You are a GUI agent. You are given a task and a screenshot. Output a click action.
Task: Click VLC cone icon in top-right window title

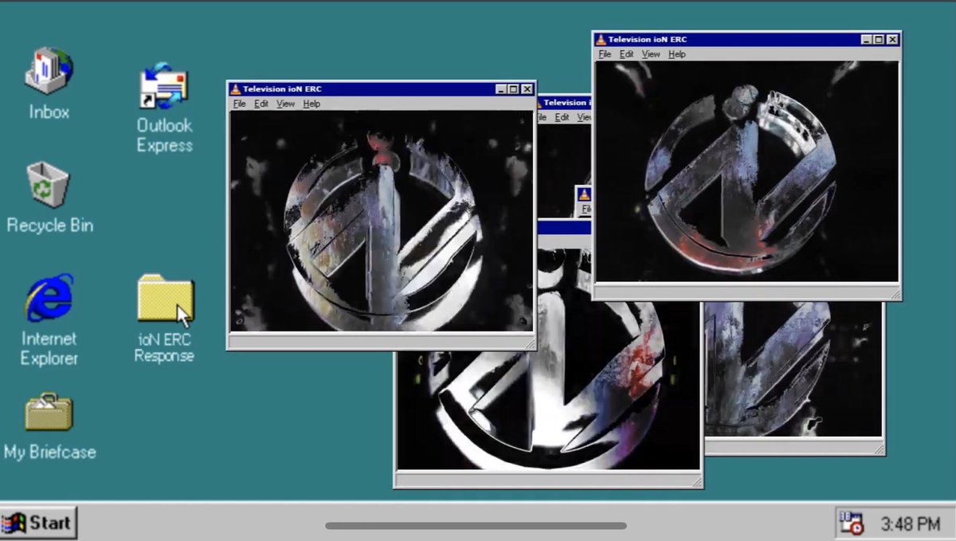coord(601,39)
